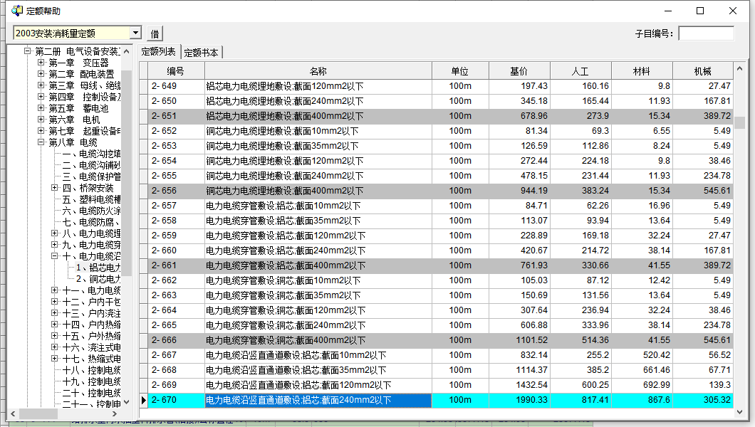Viewport: 755px width, 427px height.
Task: Select tree item 六、电缆防火涂
Action: [x=91, y=211]
